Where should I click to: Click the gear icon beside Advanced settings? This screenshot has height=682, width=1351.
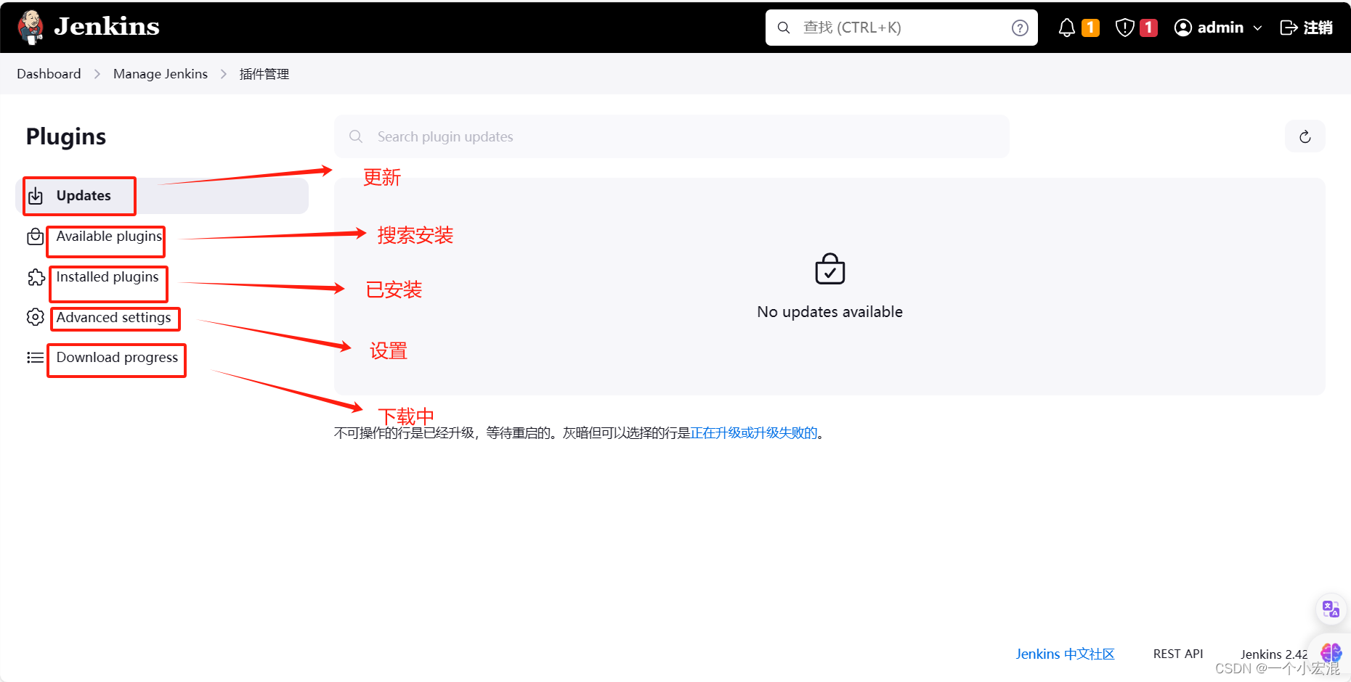36,317
